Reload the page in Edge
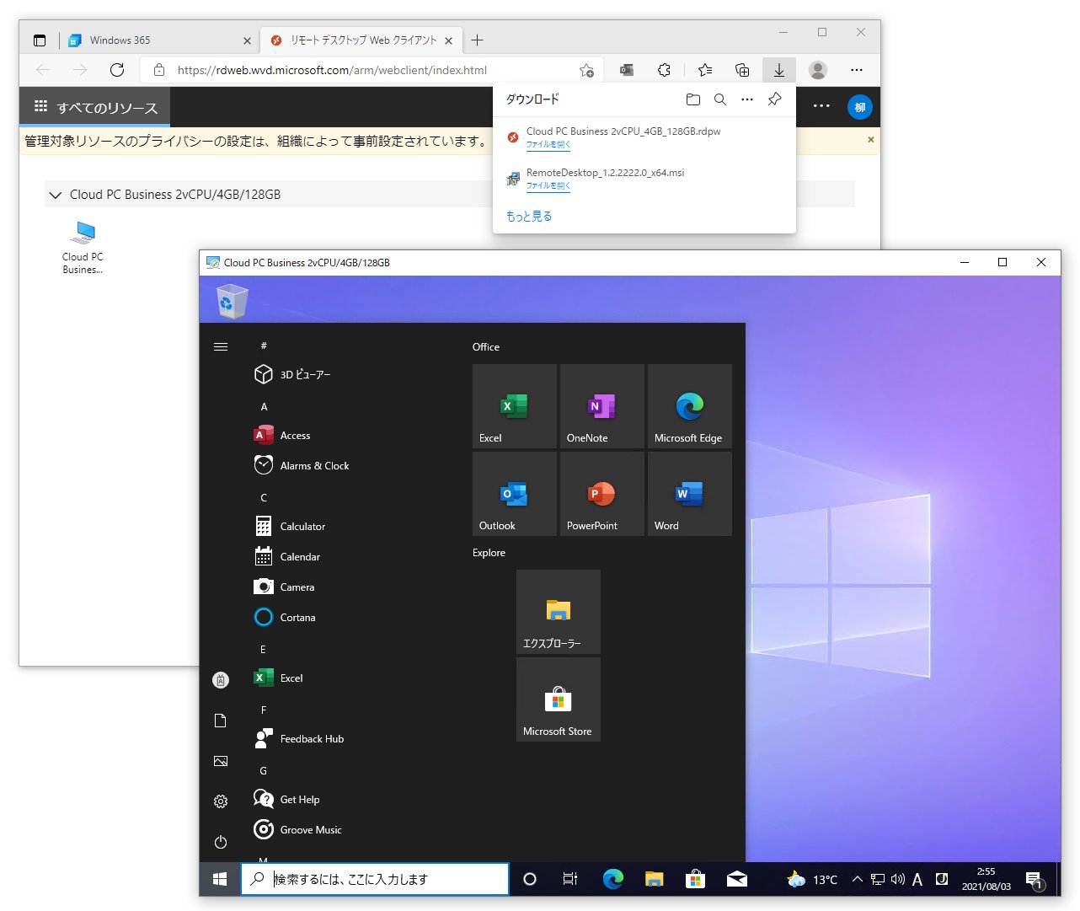The height and width of the screenshot is (911, 1080). (x=117, y=70)
